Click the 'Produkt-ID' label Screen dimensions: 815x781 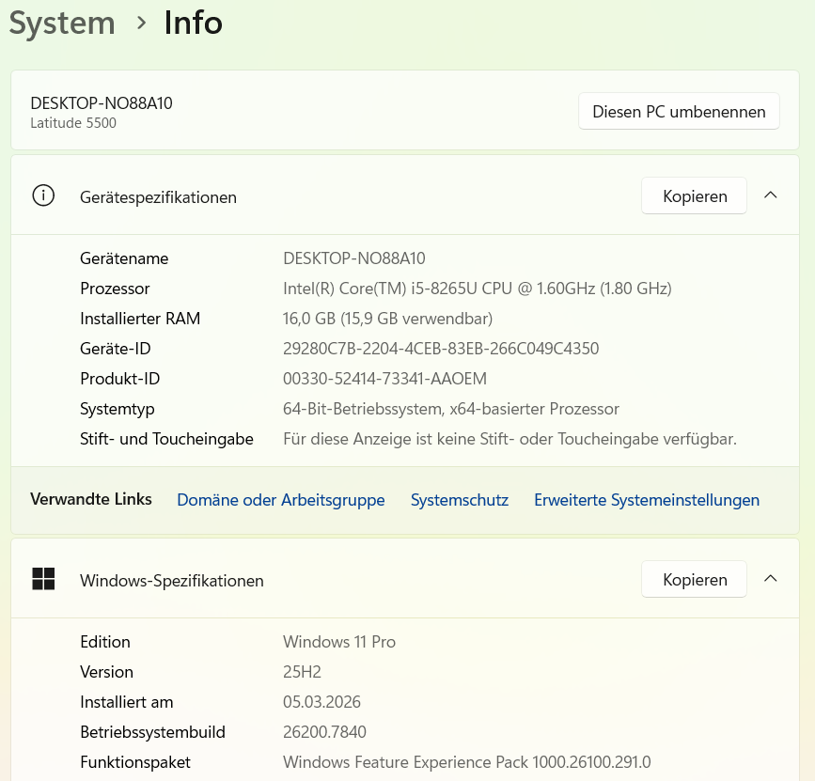[119, 379]
